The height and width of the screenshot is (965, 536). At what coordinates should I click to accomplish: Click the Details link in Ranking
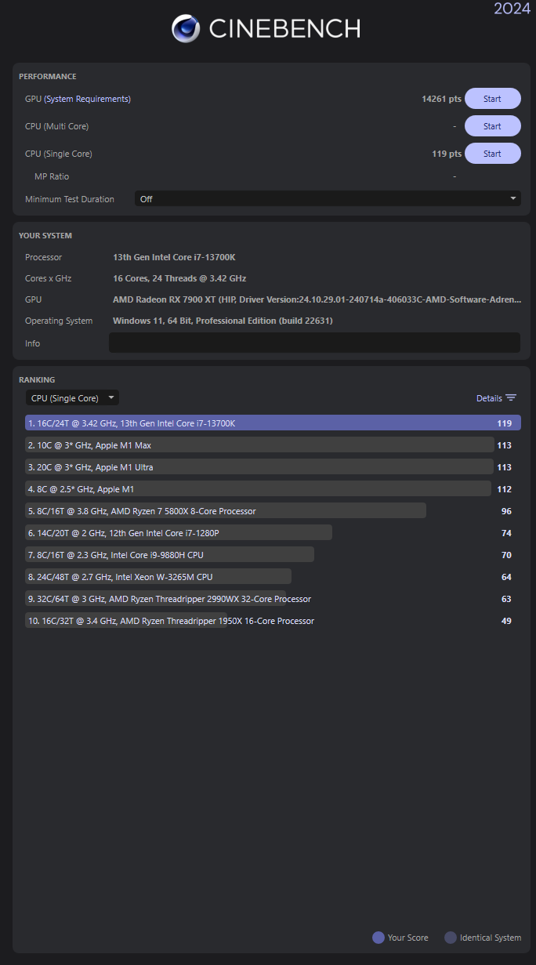[x=489, y=398]
